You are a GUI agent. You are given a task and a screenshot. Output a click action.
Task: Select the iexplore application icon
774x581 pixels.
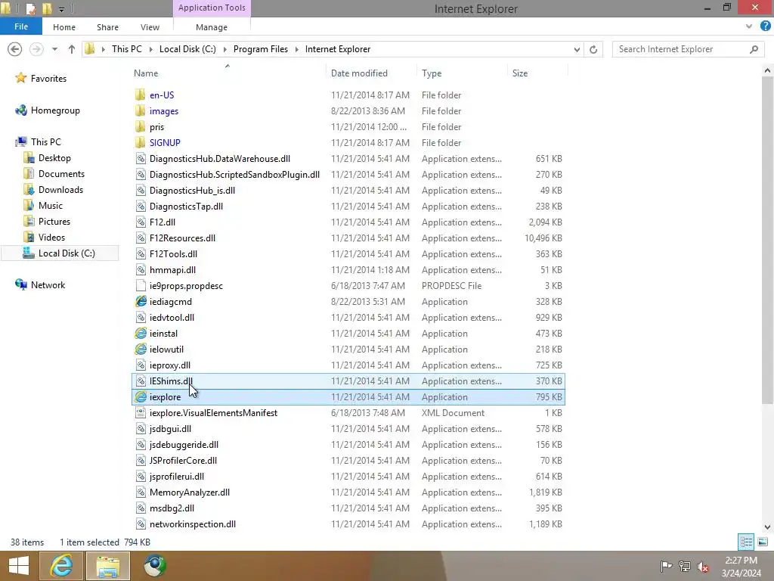pyautogui.click(x=141, y=396)
